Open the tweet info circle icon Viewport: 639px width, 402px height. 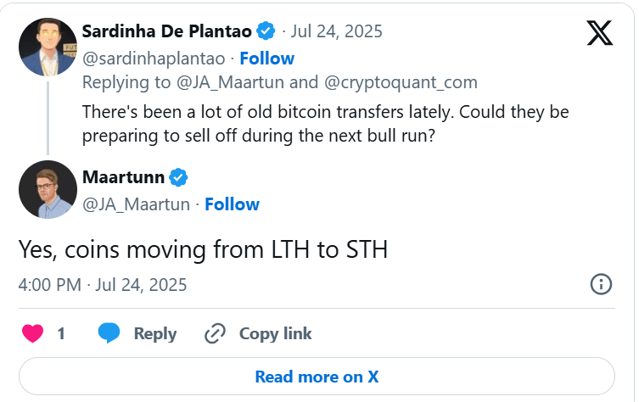[601, 284]
